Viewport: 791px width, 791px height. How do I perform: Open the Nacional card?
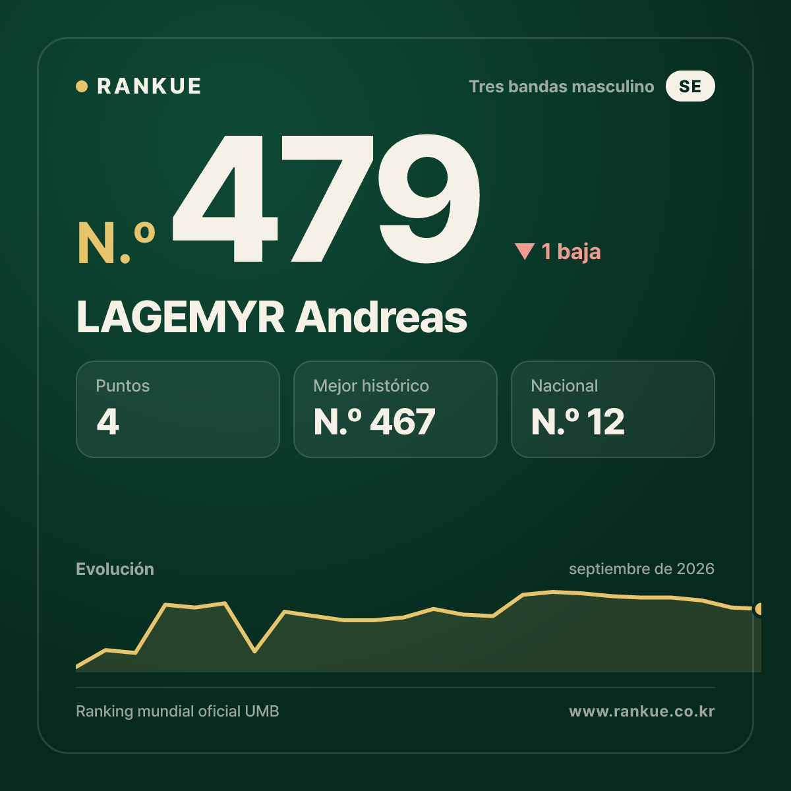tap(613, 409)
